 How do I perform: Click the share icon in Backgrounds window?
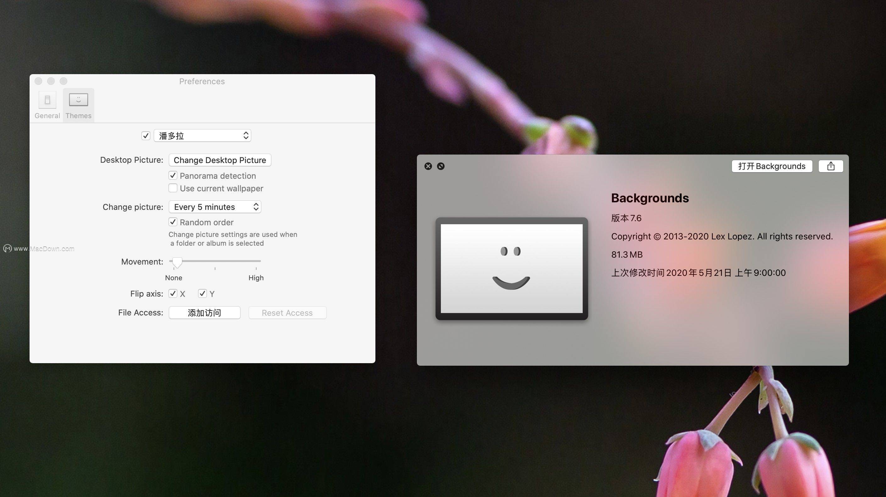coord(831,167)
